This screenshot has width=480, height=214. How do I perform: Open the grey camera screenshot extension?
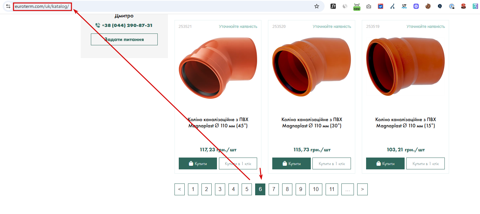coord(369,6)
